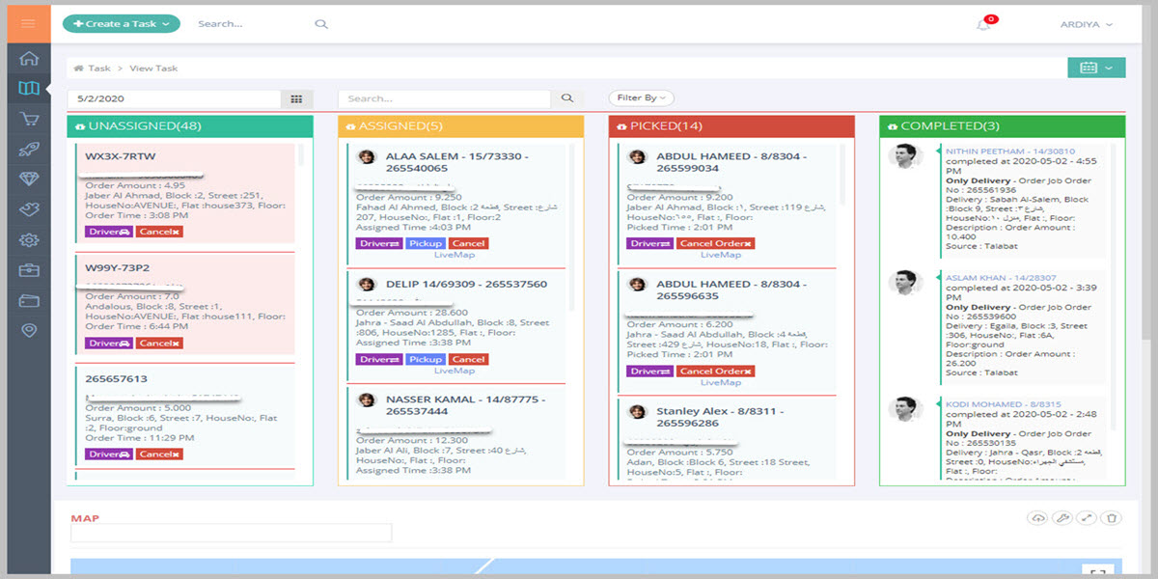Open LiveMap for DELIP 14/69309 task
This screenshot has width=1158, height=579.
[x=455, y=371]
